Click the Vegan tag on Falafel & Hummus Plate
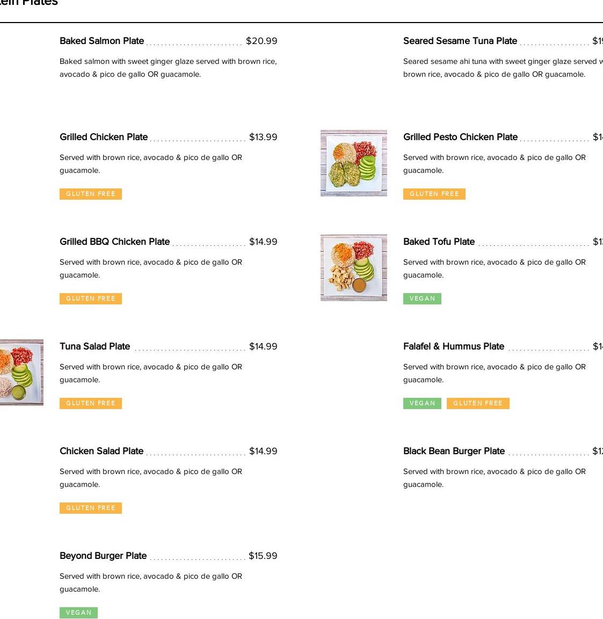 (x=422, y=403)
